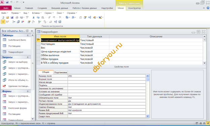Click the Paste clipboard icon
Image resolution: width=210 pixels, height=126 pixels.
pyautogui.click(x=43, y=17)
